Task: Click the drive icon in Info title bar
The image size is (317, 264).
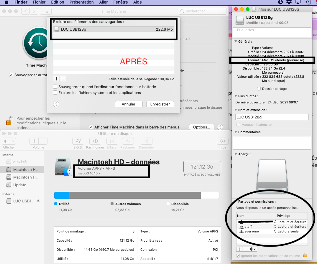Action: [x=254, y=9]
